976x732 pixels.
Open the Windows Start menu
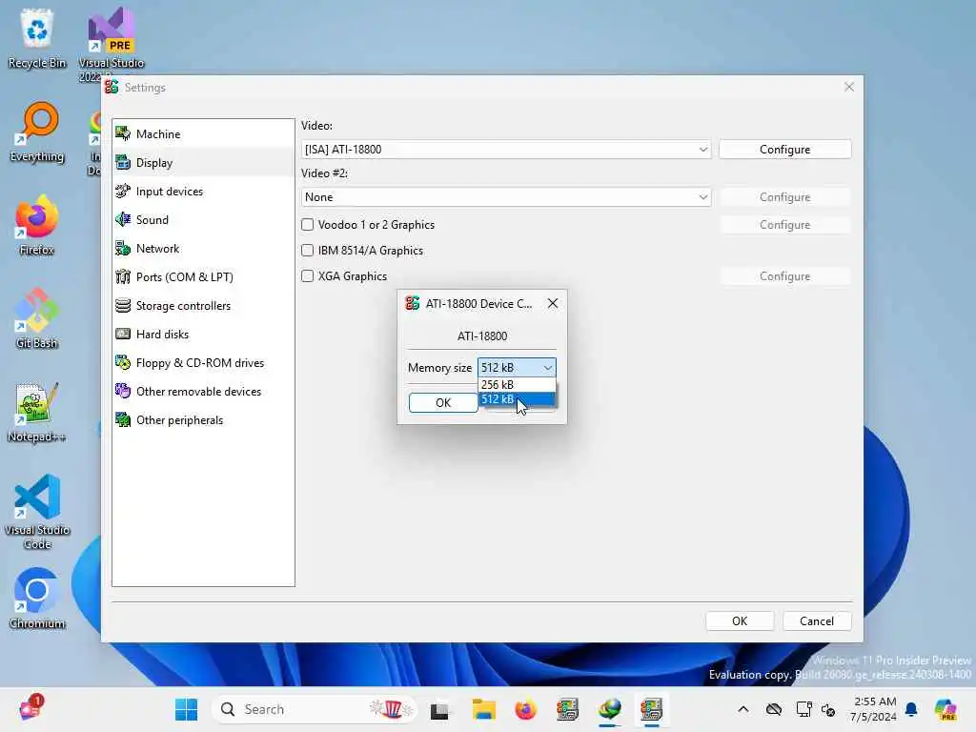click(186, 709)
